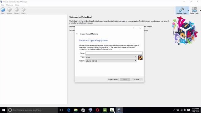Open Microsoft Store from the taskbar
The height and width of the screenshot is (113, 201).
(83, 110)
